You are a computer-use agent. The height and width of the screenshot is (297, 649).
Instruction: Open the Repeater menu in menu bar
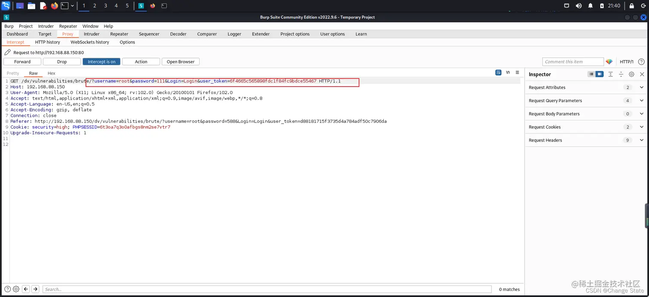(x=68, y=26)
